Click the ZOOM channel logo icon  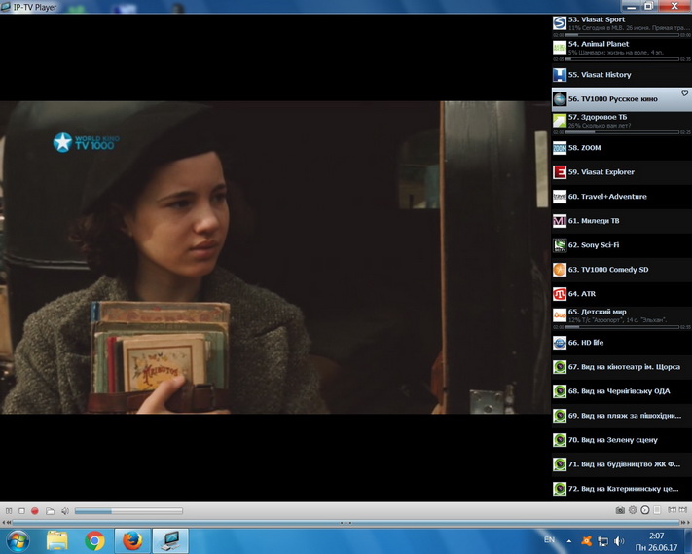coord(560,148)
